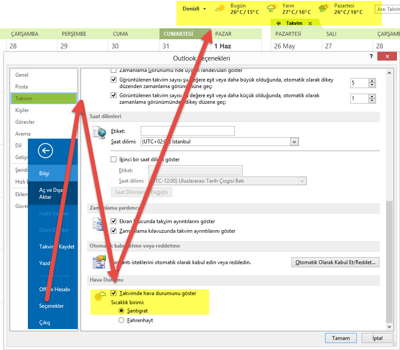The width and height of the screenshot is (400, 350).
Task: Select Posta in options sidebar
Action: click(x=44, y=86)
